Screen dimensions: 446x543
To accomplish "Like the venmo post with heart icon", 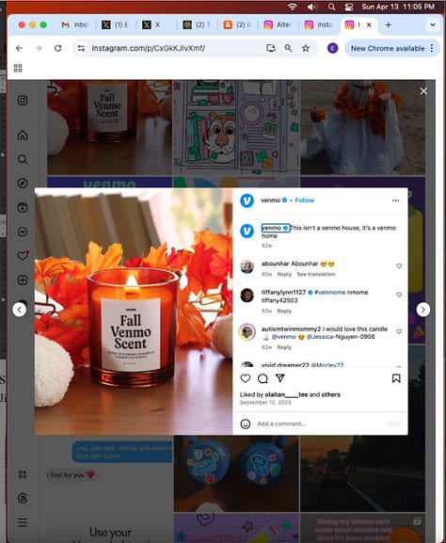I will tap(246, 378).
